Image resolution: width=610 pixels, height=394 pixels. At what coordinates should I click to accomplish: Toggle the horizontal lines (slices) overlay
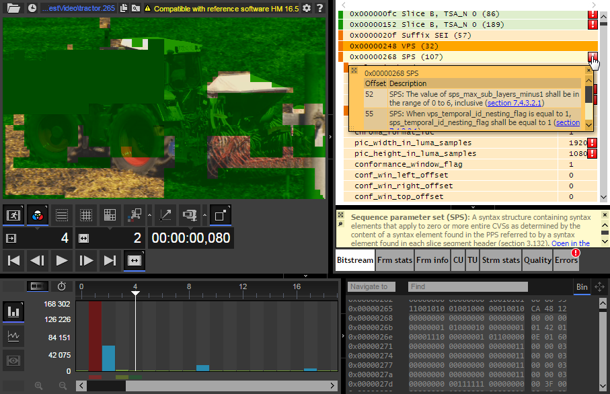click(x=61, y=215)
